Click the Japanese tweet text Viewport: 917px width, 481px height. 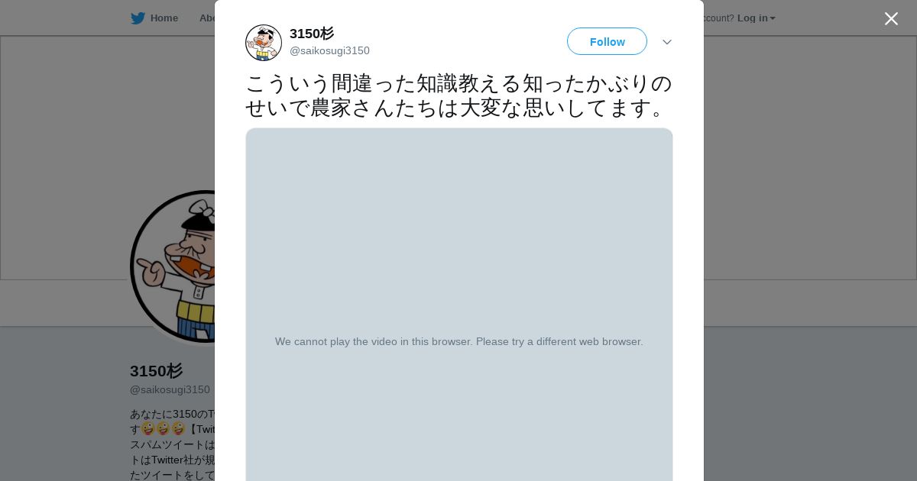(x=458, y=95)
